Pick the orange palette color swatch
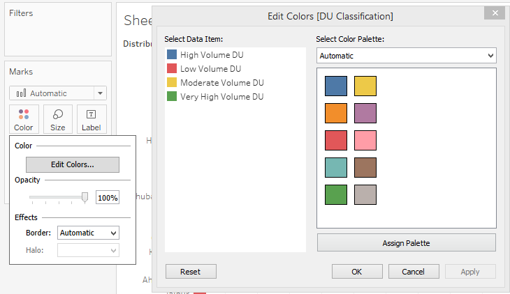 336,113
